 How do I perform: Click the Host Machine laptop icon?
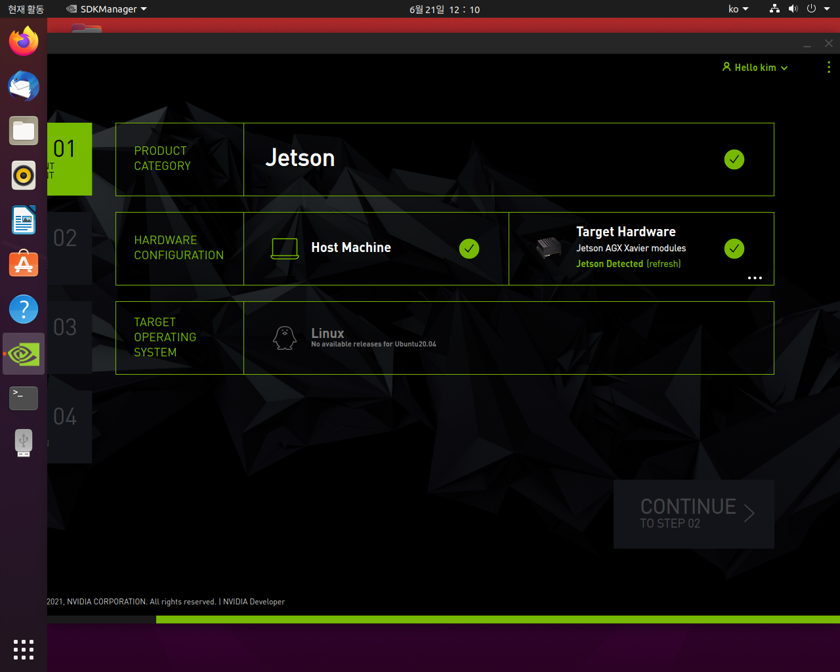(x=285, y=248)
